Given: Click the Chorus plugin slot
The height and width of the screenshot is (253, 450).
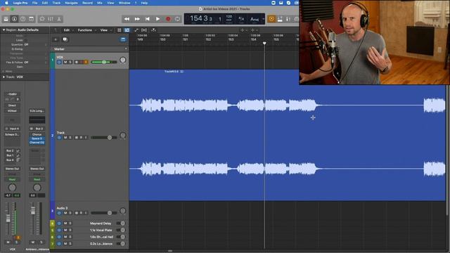Looking at the screenshot, I should 37,134.
